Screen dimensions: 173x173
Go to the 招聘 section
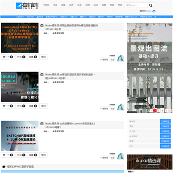coord(87,5)
